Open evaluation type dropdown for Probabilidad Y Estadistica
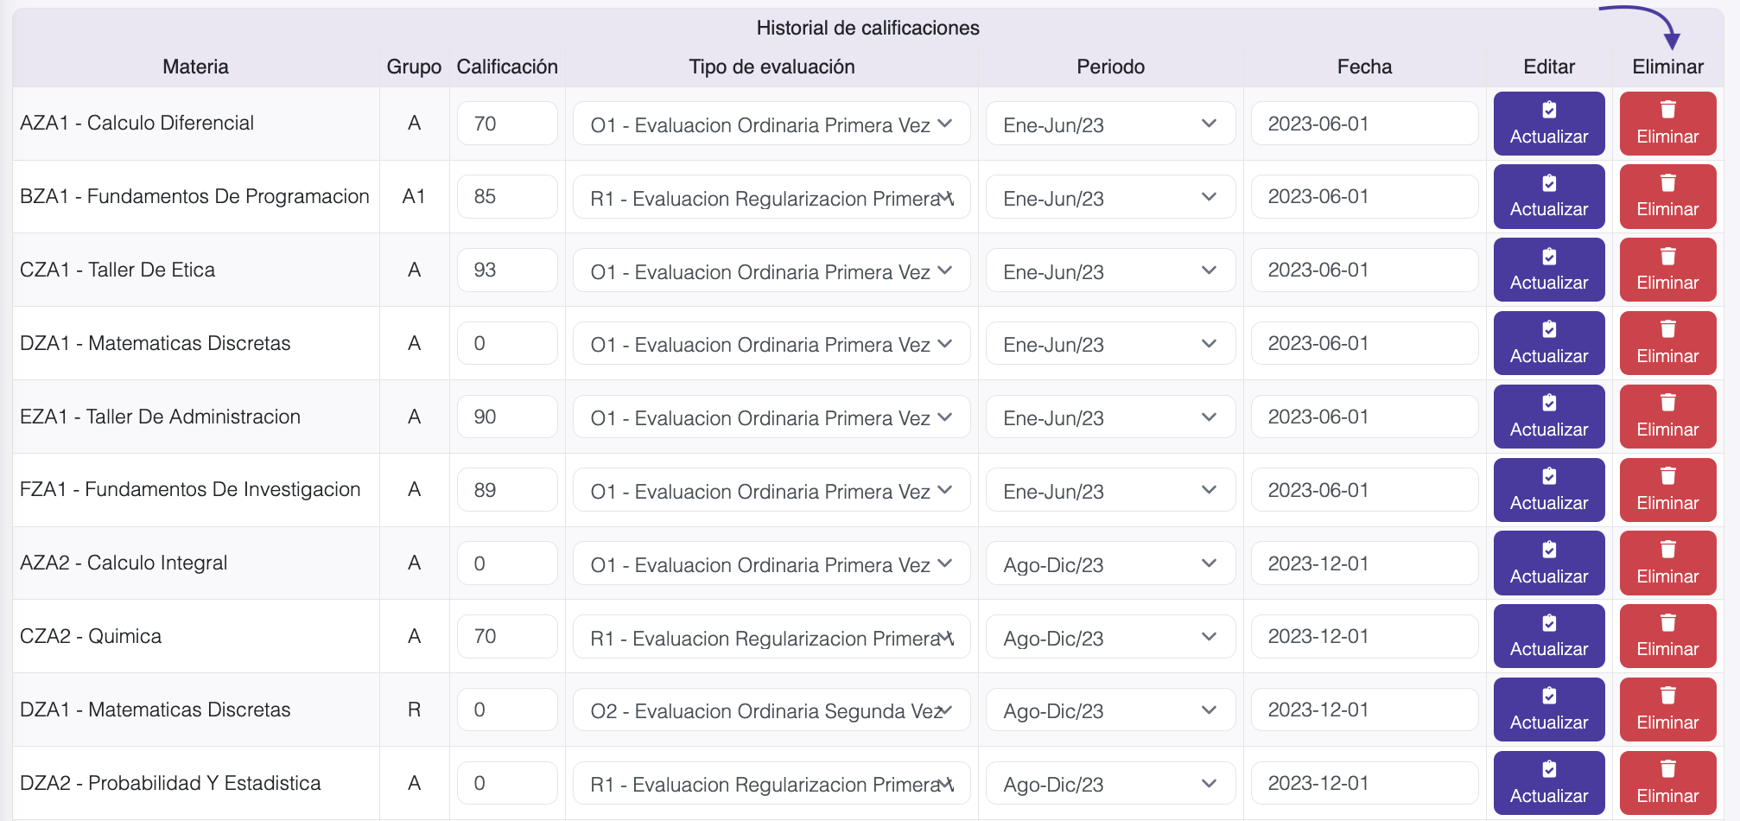Image resolution: width=1740 pixels, height=821 pixels. tap(771, 784)
